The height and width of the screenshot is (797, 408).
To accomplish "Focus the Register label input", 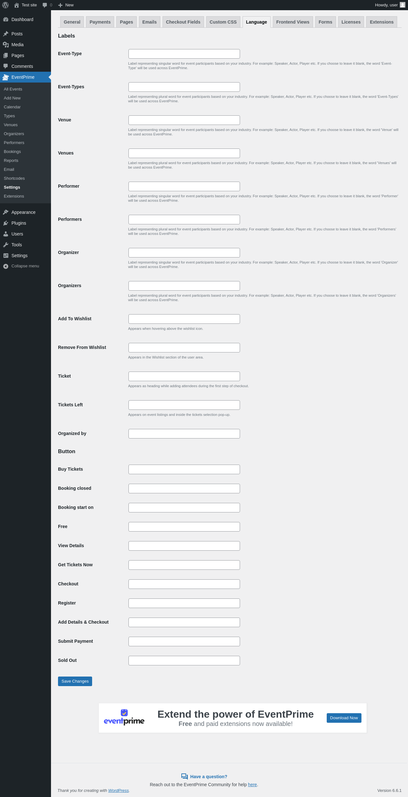I will click(184, 603).
